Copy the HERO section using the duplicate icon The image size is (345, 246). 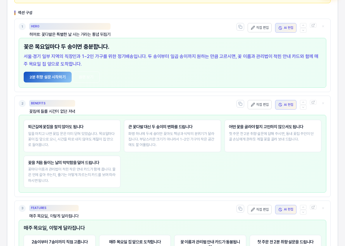click(x=240, y=27)
